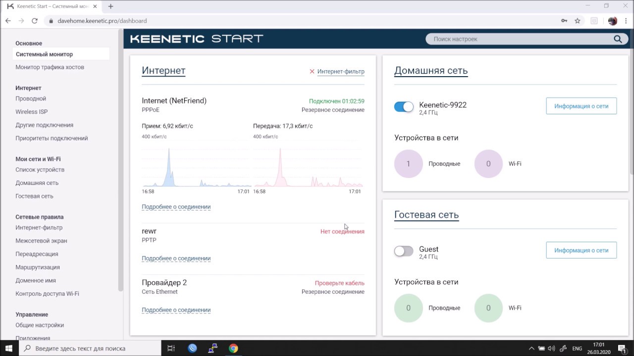Click the blue round app icon on taskbar
The width and height of the screenshot is (634, 356).
(x=192, y=348)
